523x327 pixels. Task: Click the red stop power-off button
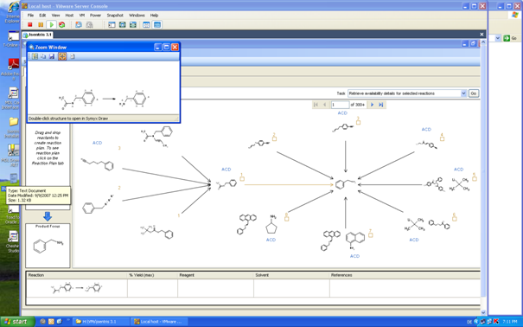point(30,25)
